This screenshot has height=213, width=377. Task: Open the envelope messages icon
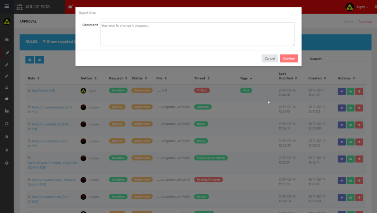(x=70, y=7)
